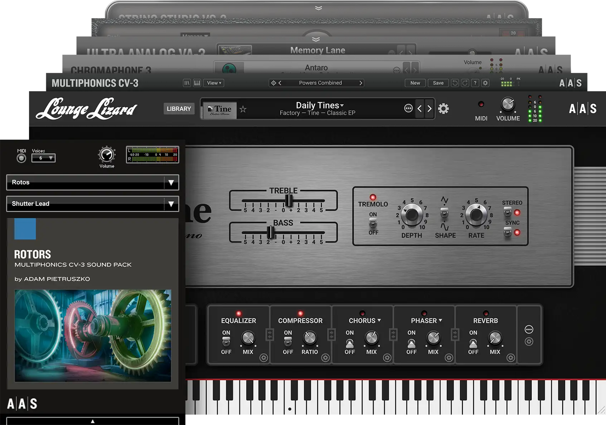The image size is (606, 425).
Task: Open the piano keyboard view in Multiphonics CV-3
Action: point(196,83)
